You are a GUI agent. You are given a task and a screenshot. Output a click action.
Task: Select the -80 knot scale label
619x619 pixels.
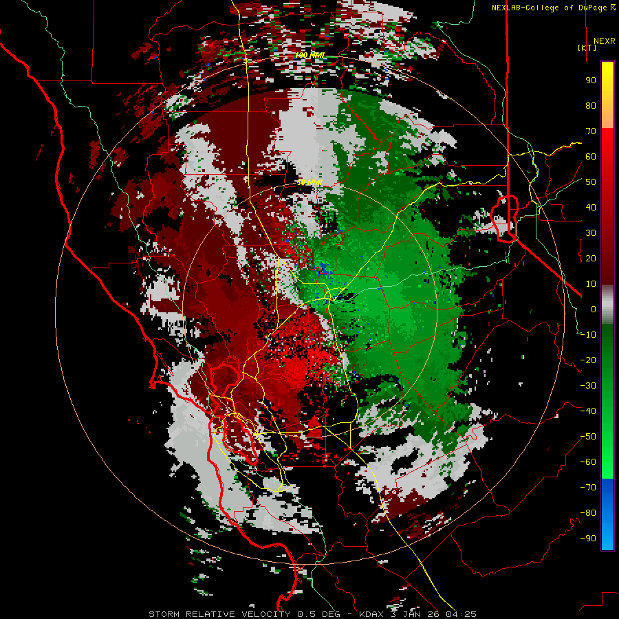point(588,513)
